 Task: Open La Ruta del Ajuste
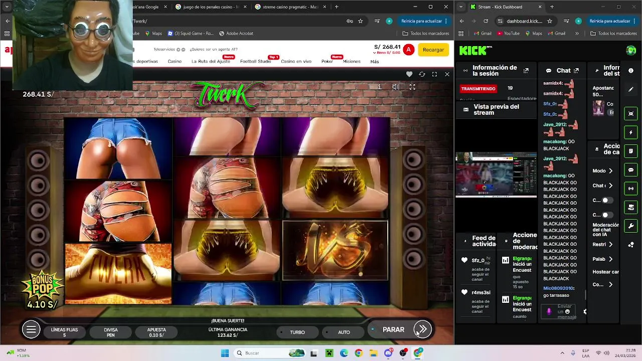(x=211, y=61)
